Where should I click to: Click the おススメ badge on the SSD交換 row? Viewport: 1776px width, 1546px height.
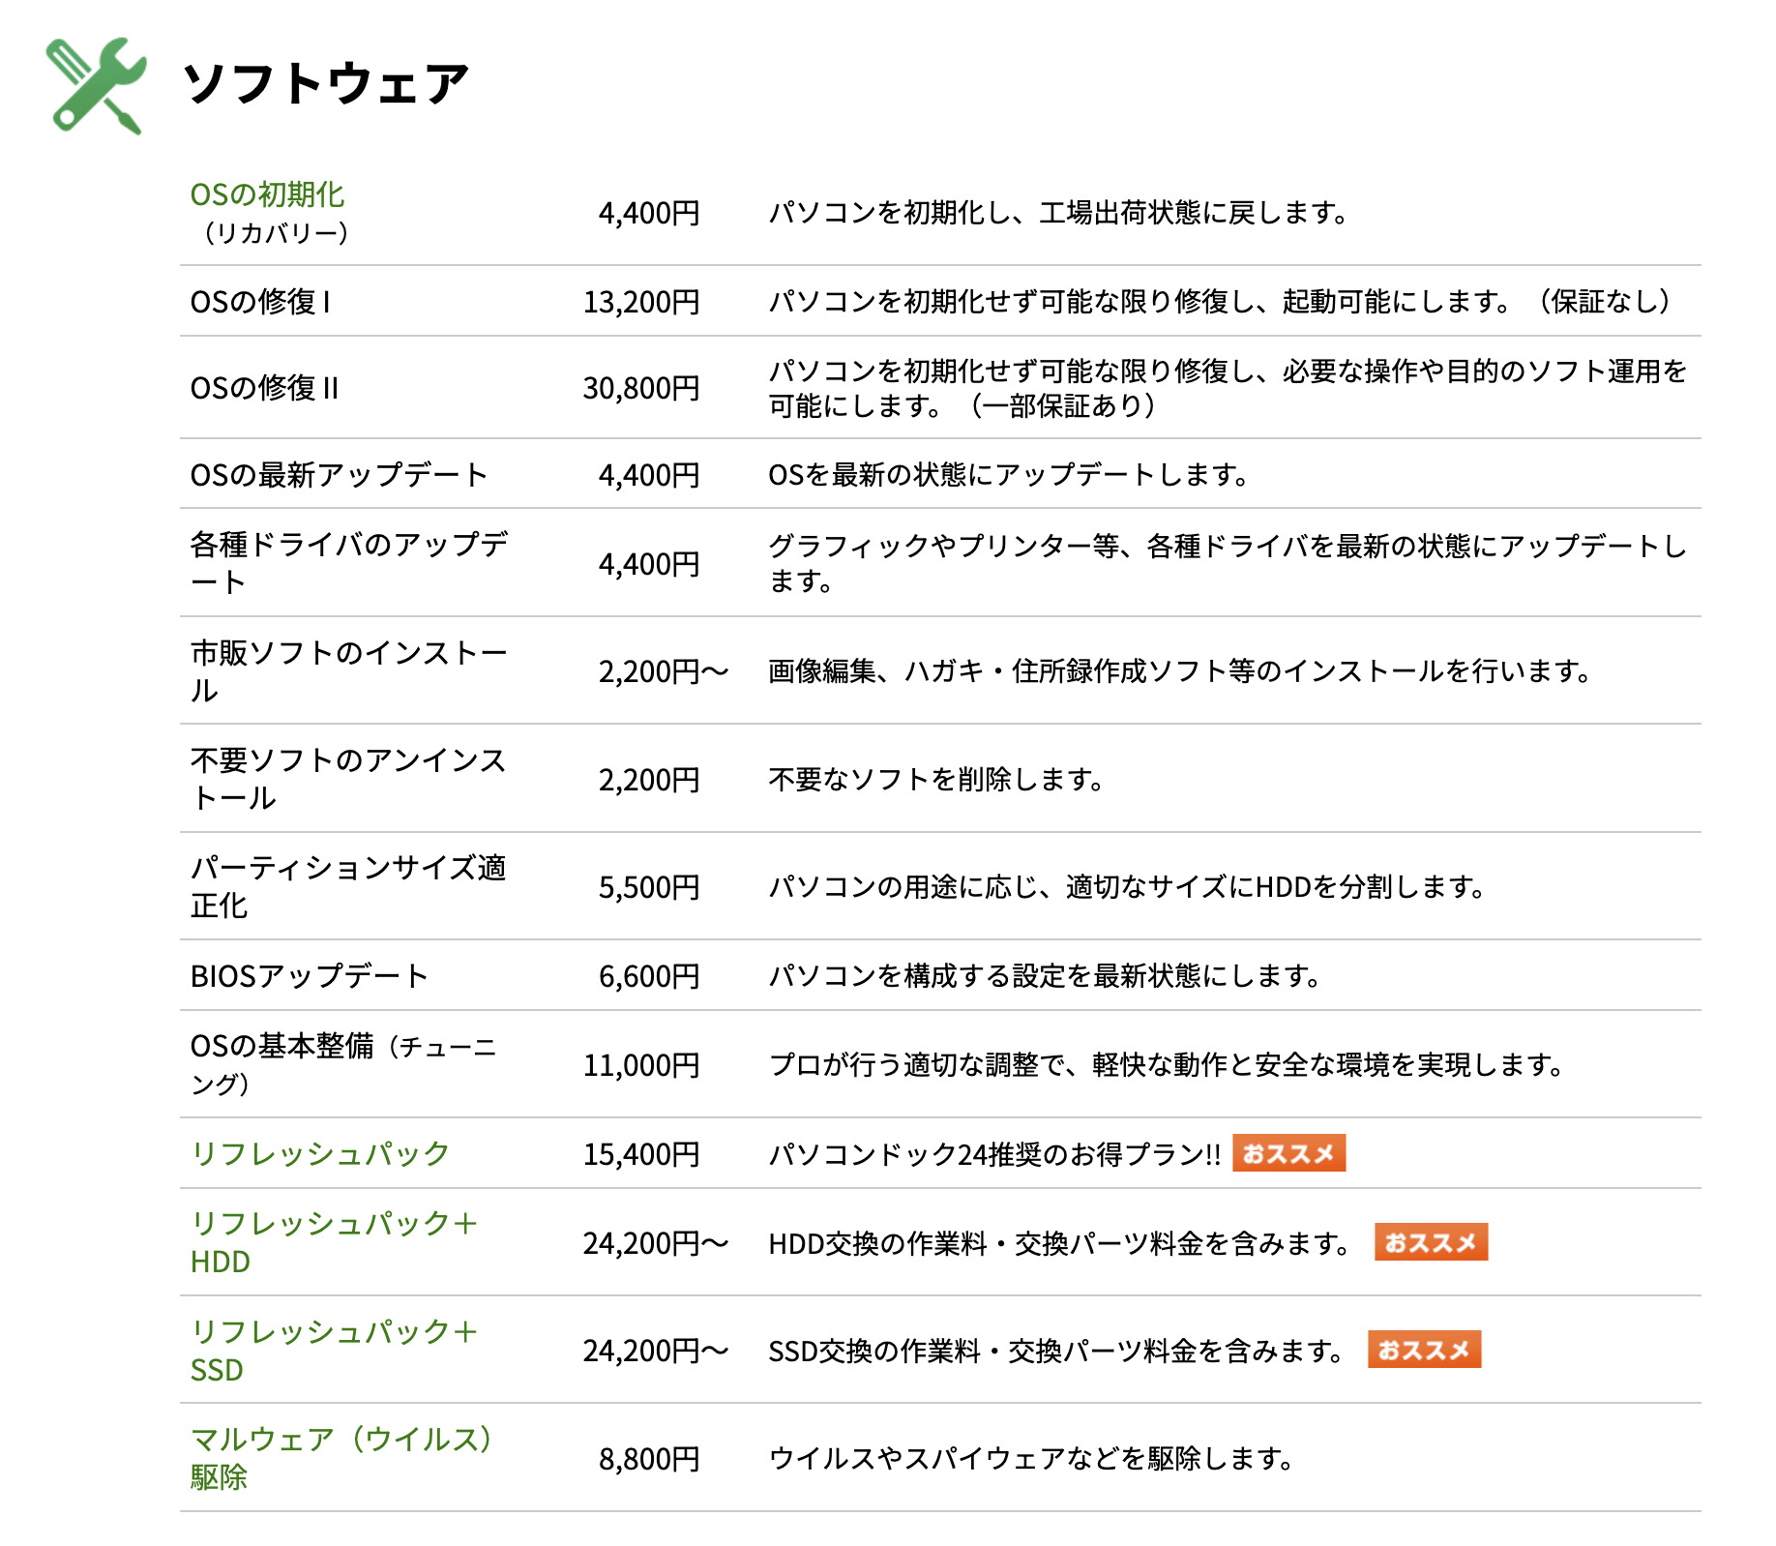1424,1350
